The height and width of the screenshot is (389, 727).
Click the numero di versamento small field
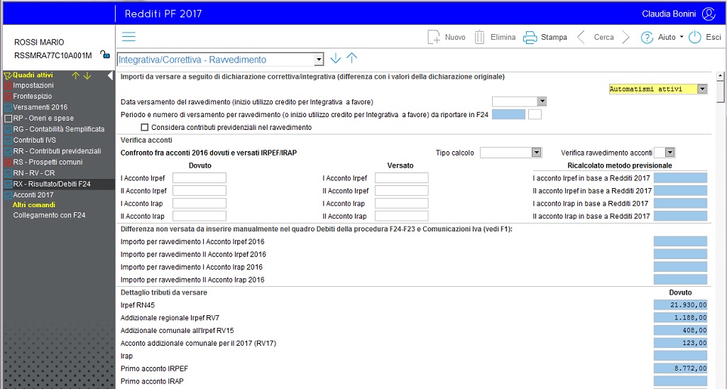[535, 114]
